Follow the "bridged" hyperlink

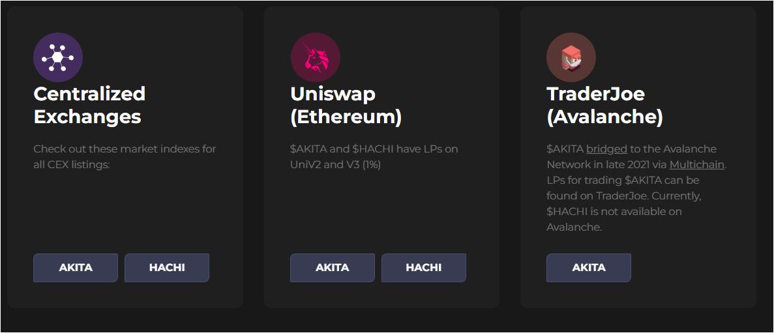tap(606, 149)
